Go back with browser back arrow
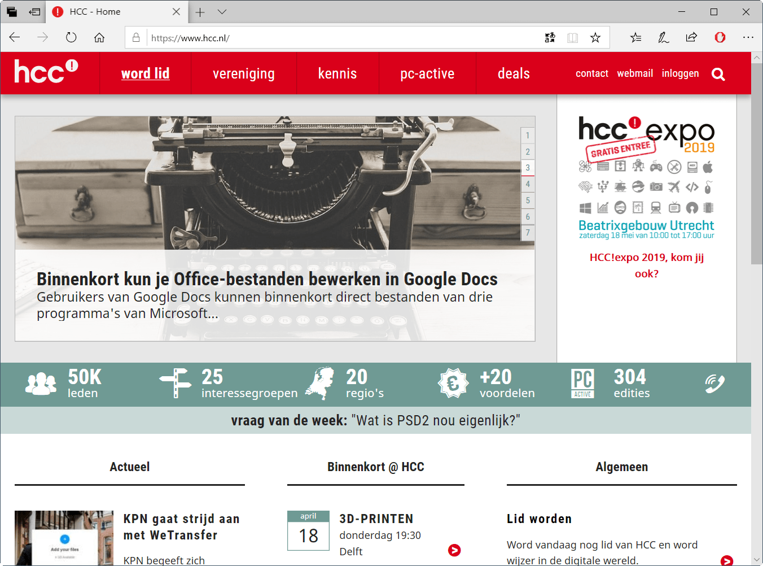 [15, 37]
